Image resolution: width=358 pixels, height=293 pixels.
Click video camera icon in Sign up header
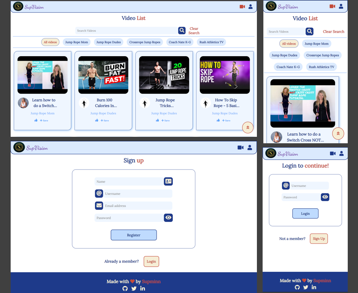240,147
